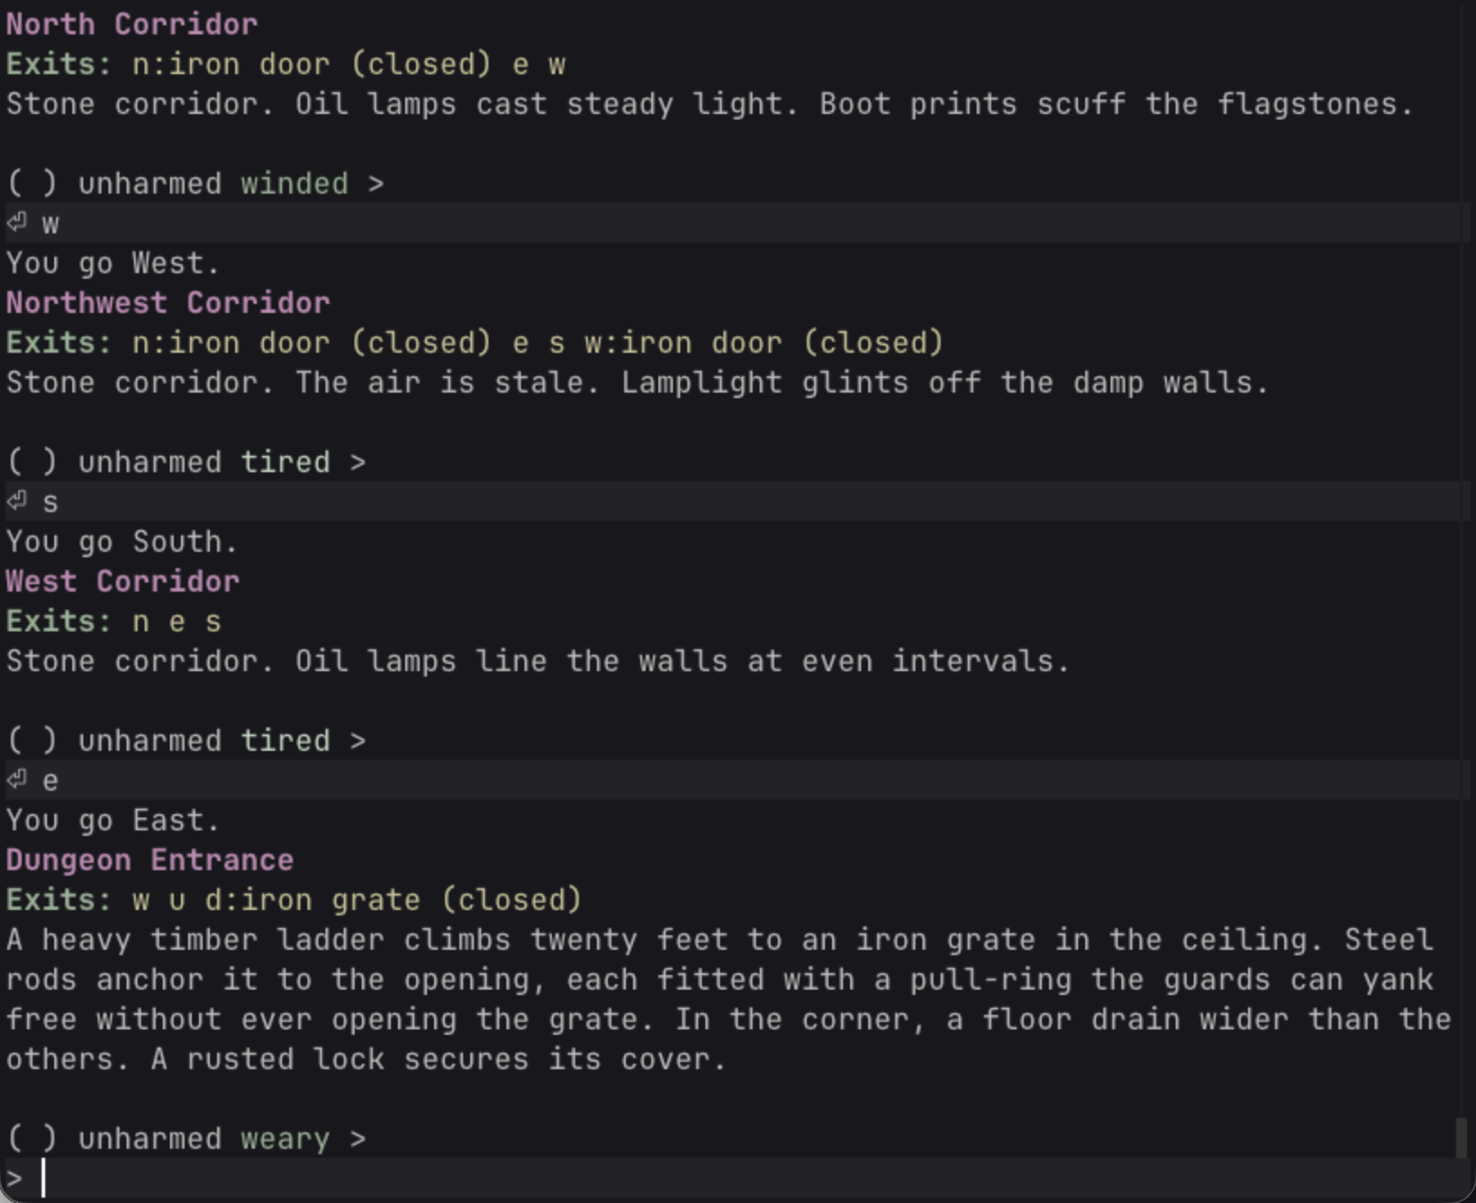Click the "weary" status in the last prompt
Image resolution: width=1476 pixels, height=1203 pixels.
click(x=285, y=1139)
